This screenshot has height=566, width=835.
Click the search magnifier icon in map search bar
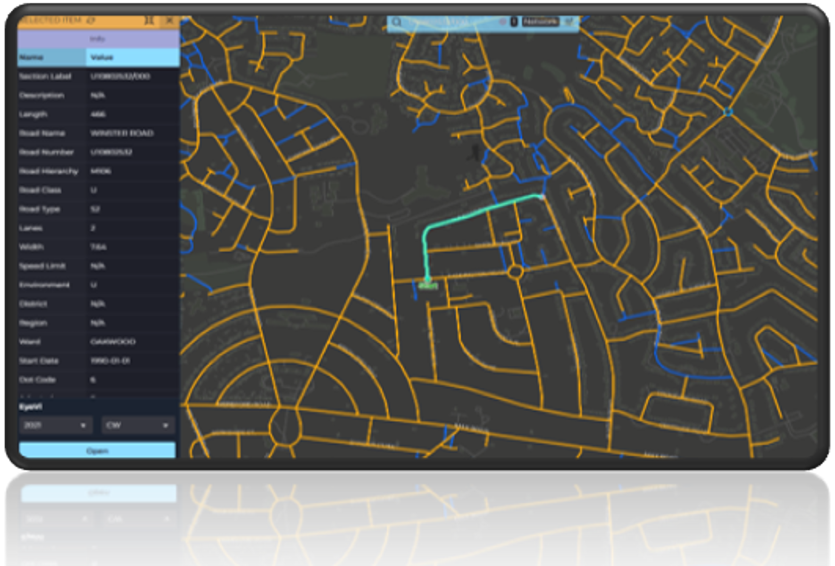click(397, 22)
